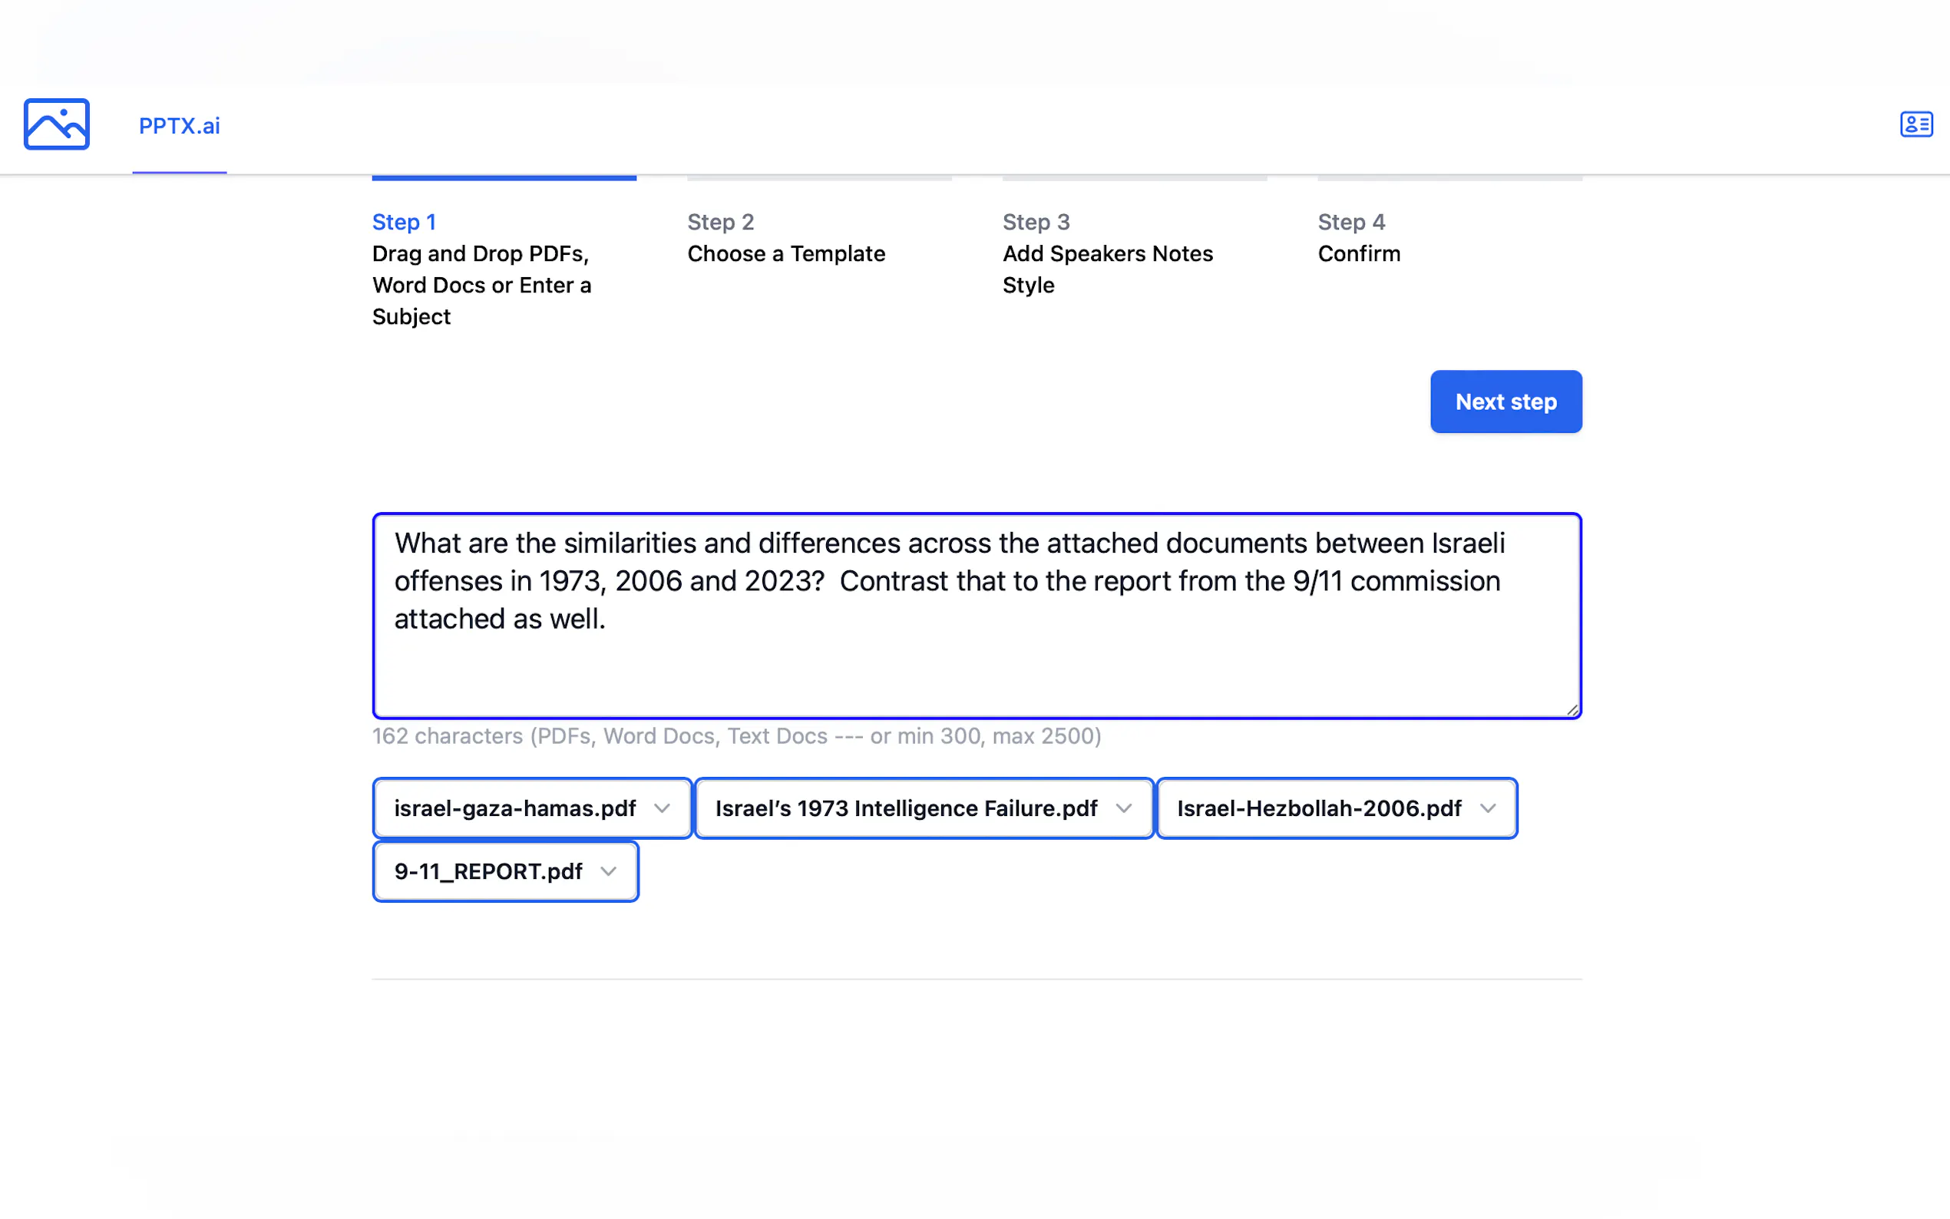
Task: Click the PPTX.ai image logo icon
Action: point(57,124)
